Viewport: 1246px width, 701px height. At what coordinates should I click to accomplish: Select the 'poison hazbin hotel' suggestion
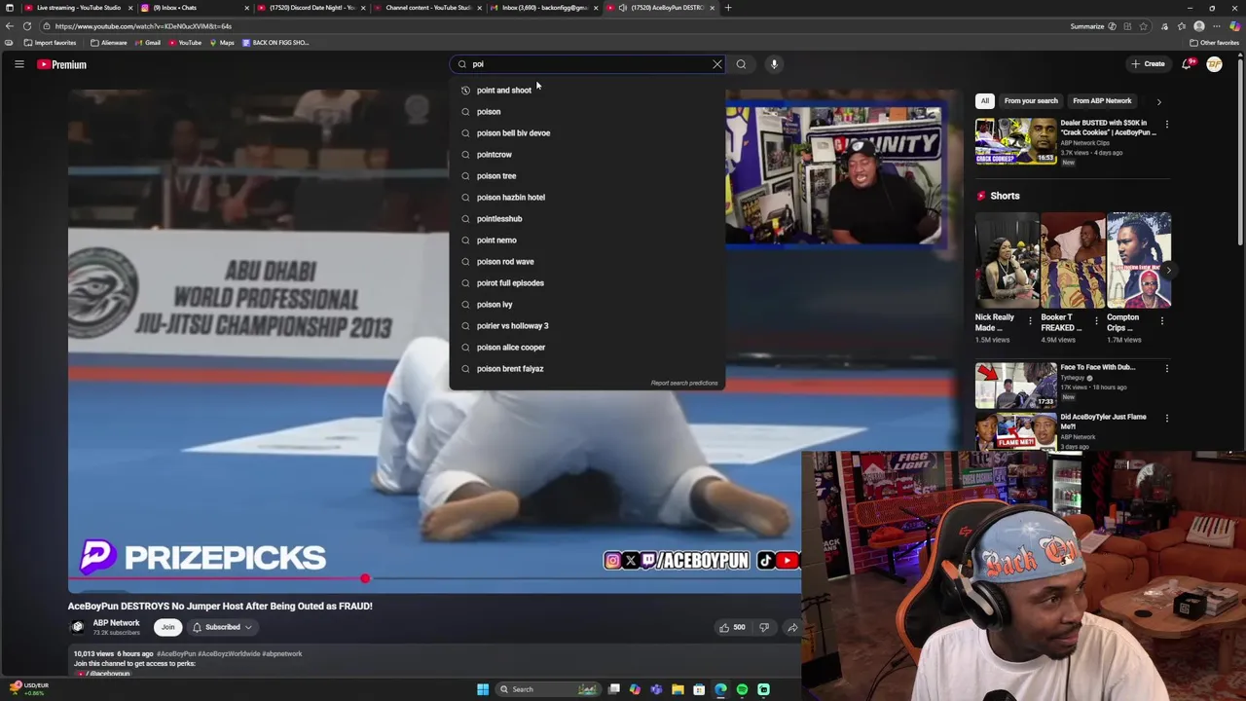[587, 197]
